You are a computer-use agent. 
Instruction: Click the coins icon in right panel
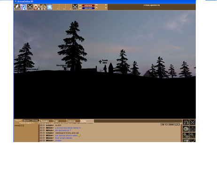186,135
